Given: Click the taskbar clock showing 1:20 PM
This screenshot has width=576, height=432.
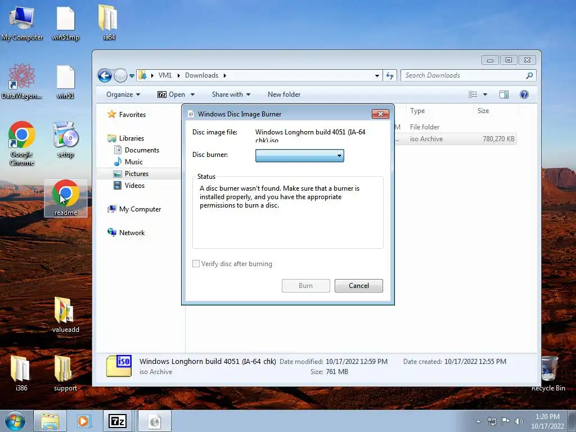Looking at the screenshot, I should (547, 421).
